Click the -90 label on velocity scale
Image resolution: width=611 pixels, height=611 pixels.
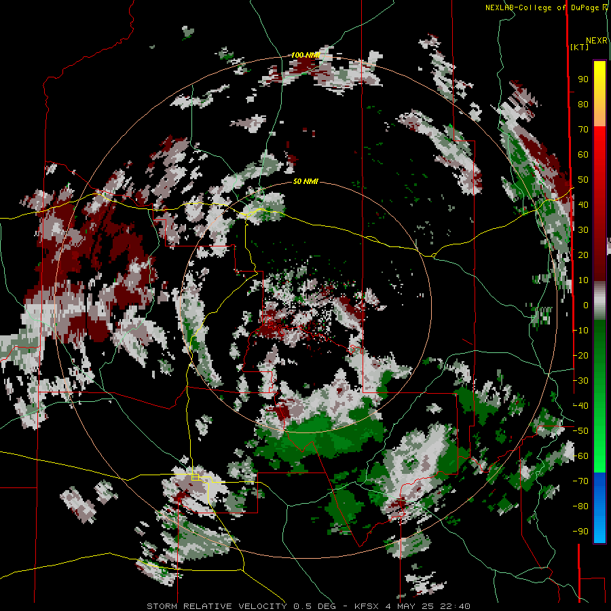[x=581, y=532]
